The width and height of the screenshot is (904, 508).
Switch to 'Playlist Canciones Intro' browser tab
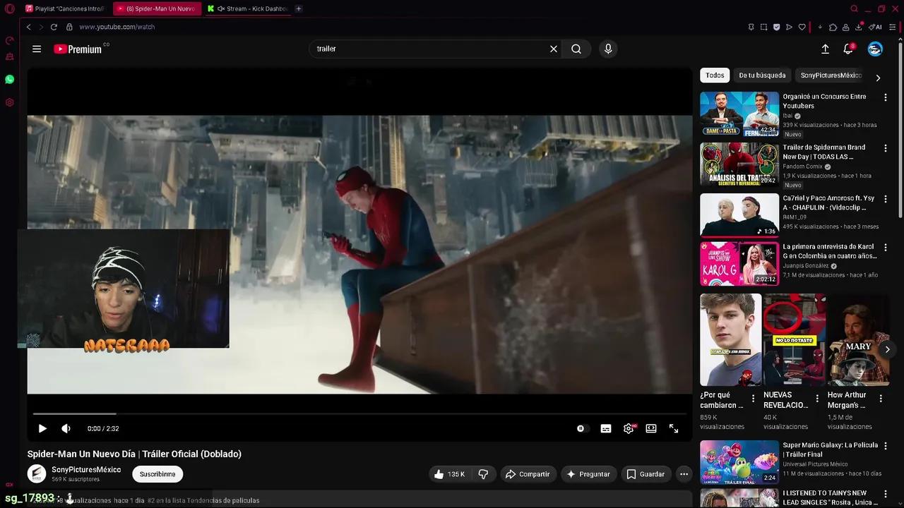[65, 8]
